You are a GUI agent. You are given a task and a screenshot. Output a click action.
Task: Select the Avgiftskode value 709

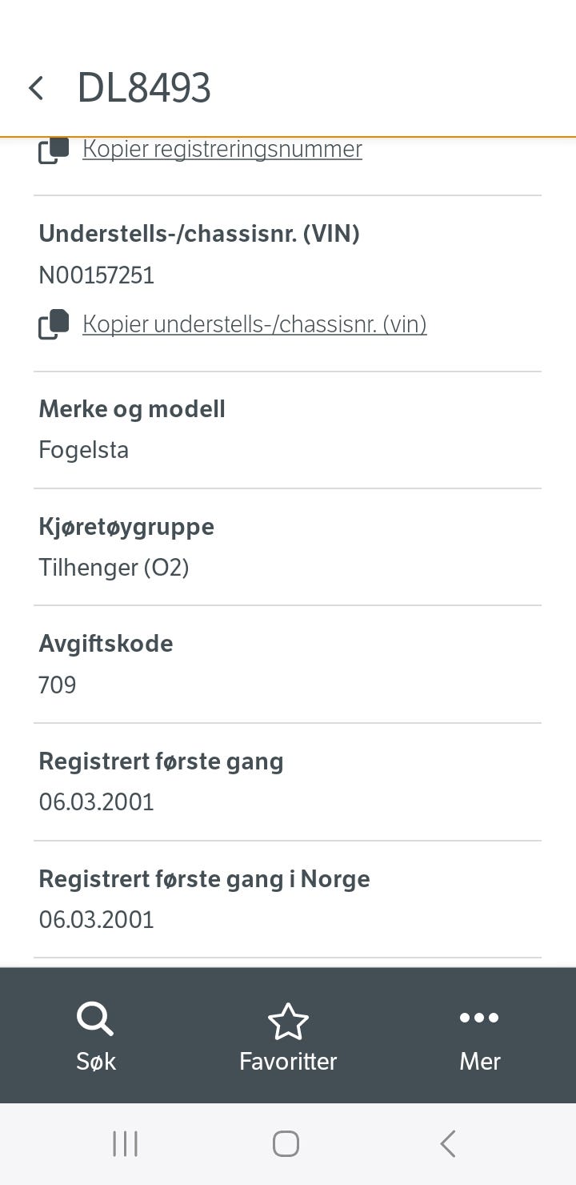point(57,685)
